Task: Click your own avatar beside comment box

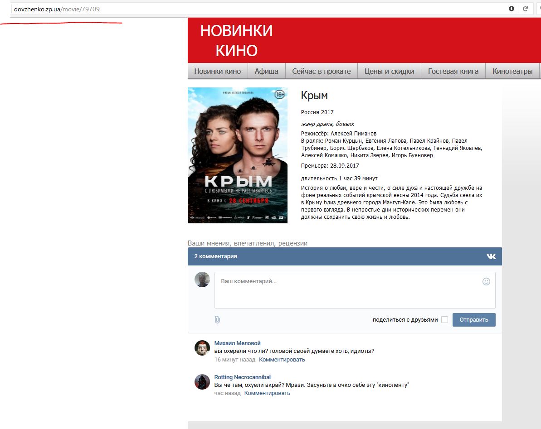Action: (202, 280)
